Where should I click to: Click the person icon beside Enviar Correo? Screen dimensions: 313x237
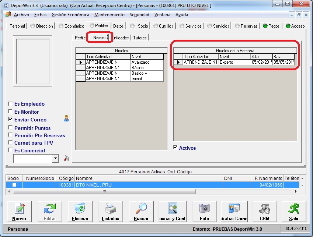[66, 118]
